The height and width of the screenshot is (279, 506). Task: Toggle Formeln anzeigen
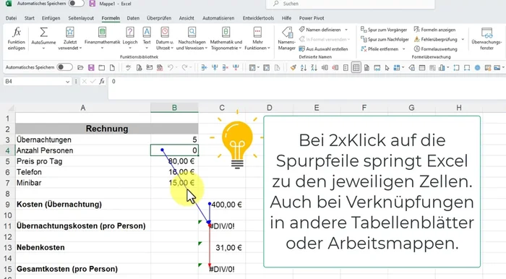click(434, 30)
